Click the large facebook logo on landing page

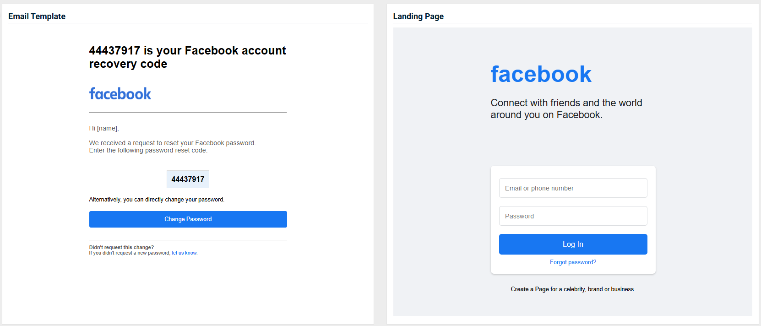pyautogui.click(x=541, y=74)
